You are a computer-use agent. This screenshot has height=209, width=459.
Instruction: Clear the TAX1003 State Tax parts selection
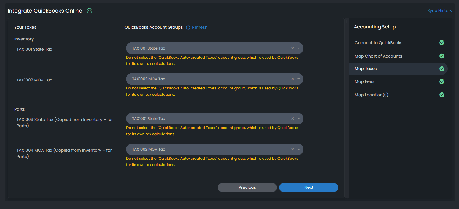point(293,118)
